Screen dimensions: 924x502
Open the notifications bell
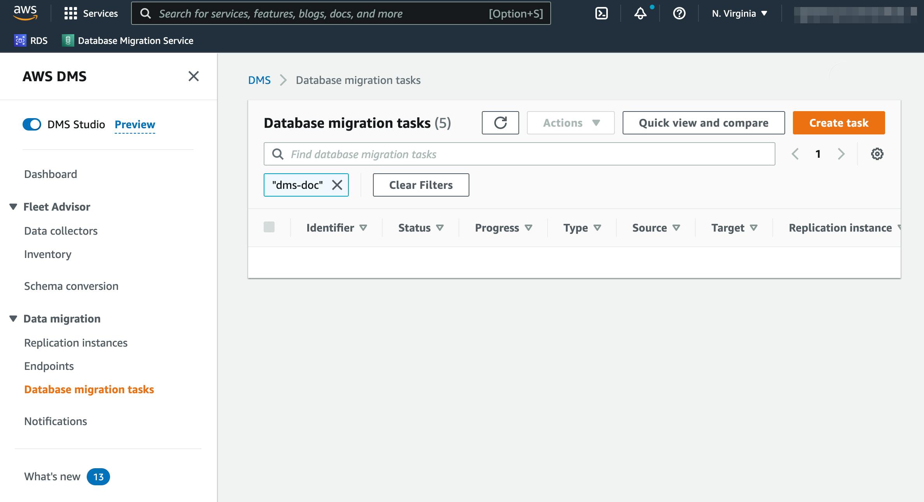(640, 14)
